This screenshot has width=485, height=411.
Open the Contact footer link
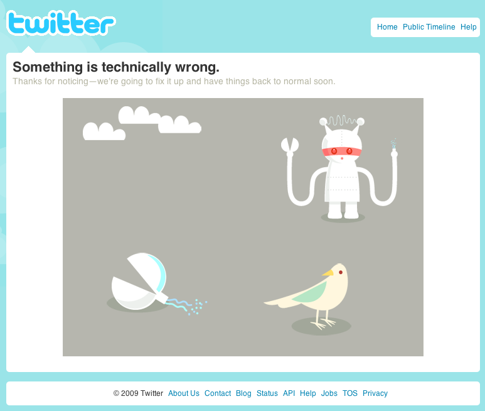click(x=218, y=393)
